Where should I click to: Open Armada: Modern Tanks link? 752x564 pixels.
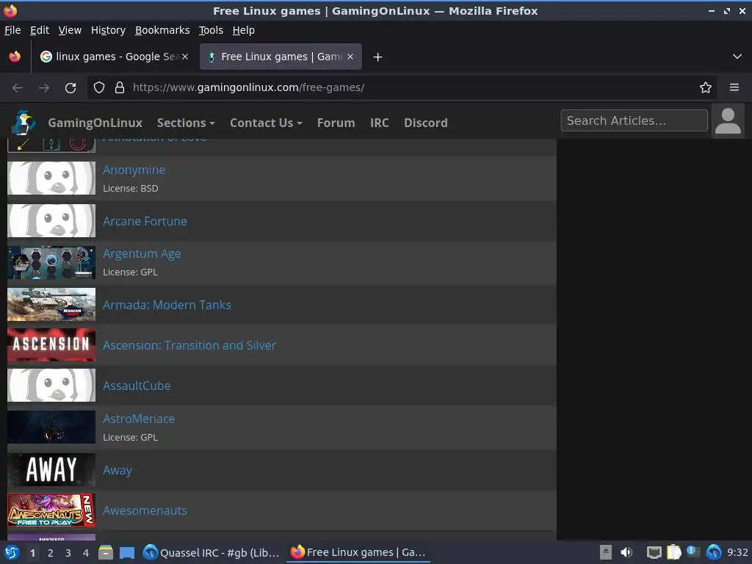tap(167, 305)
